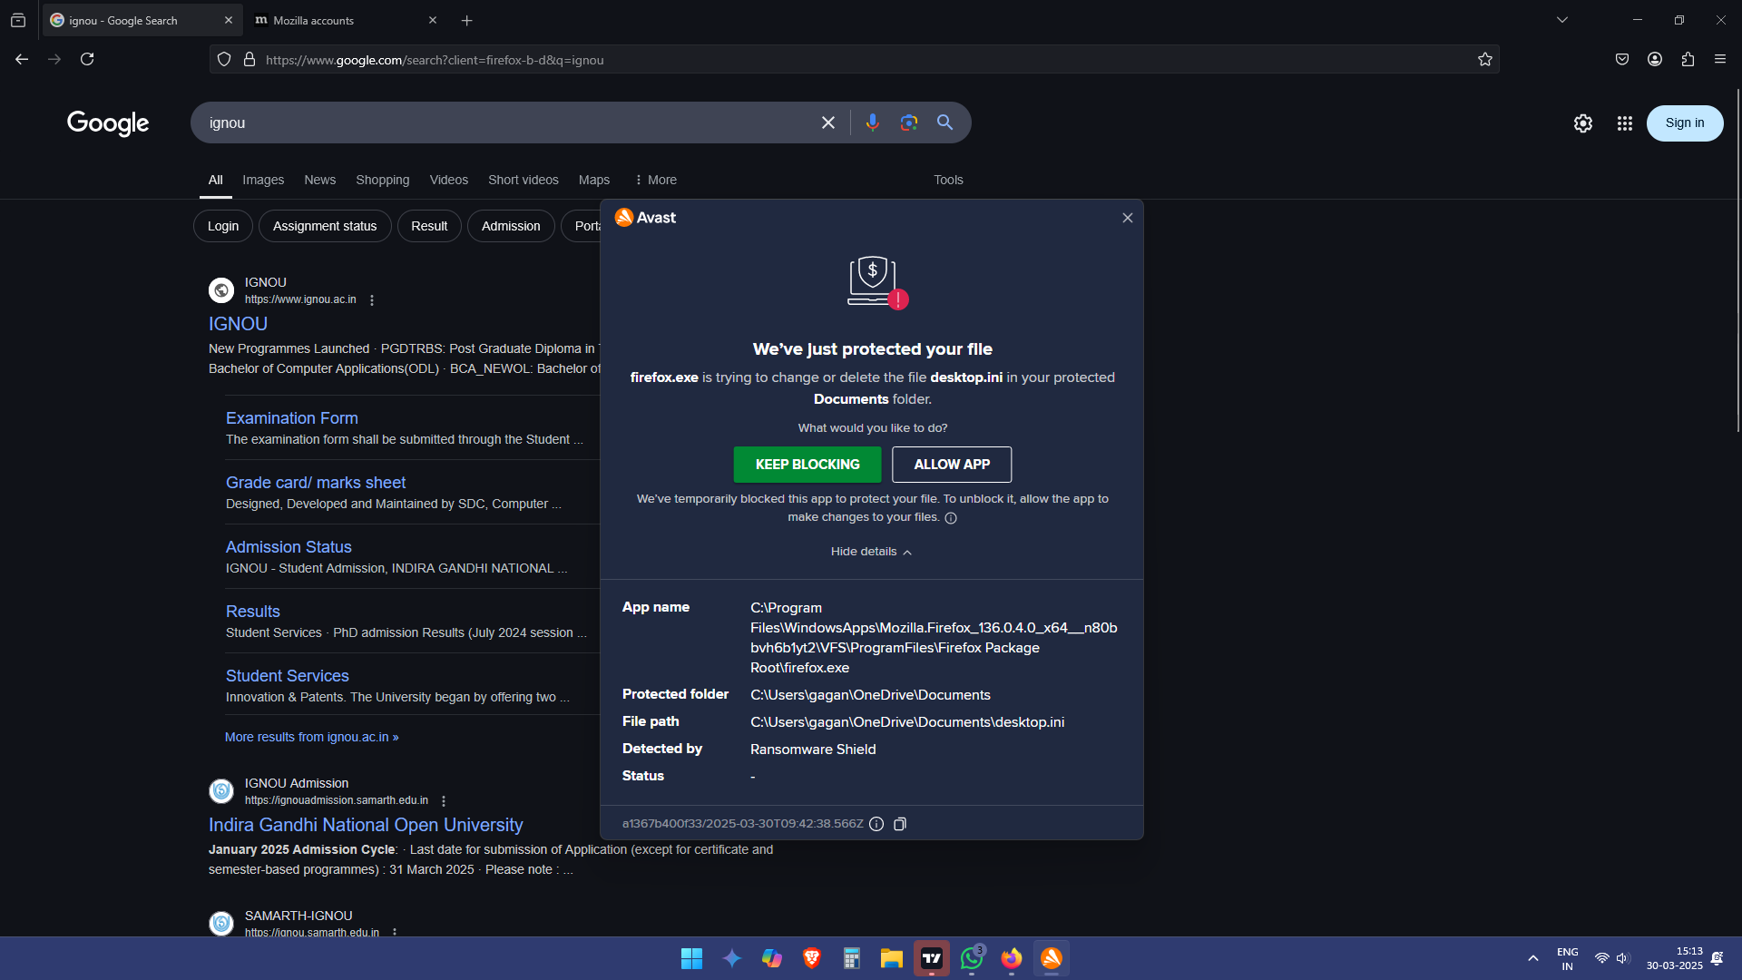1742x980 pixels.
Task: Copy the Avast event ID
Action: tap(900, 824)
